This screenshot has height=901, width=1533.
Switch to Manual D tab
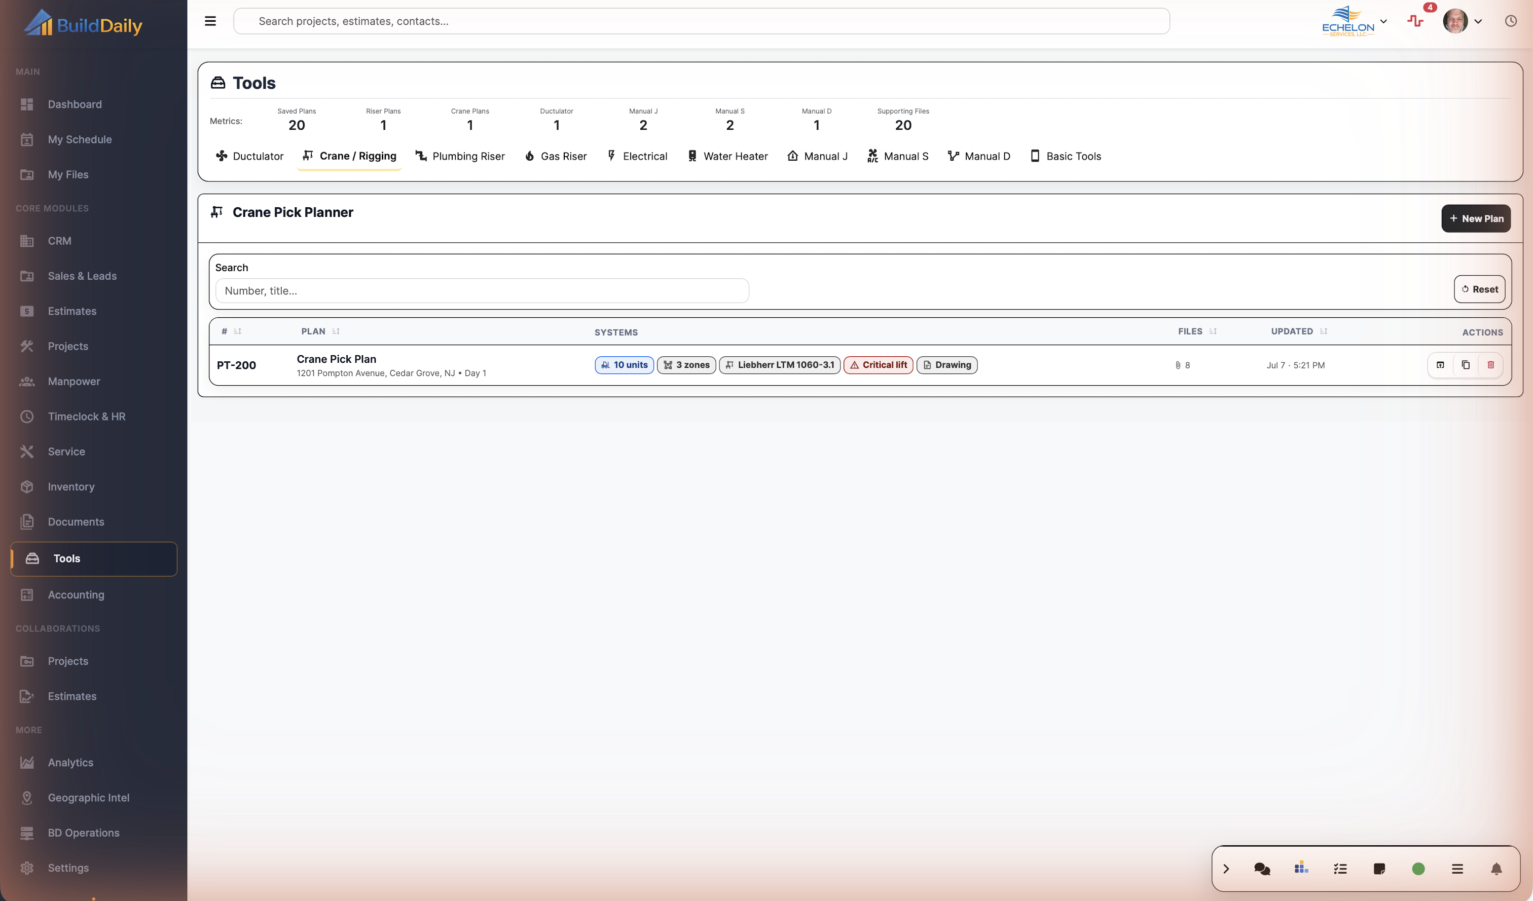point(979,156)
